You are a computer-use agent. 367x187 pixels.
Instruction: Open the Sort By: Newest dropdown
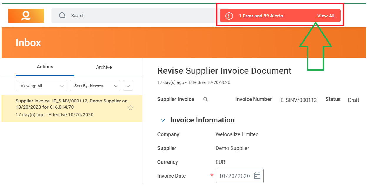(95, 86)
